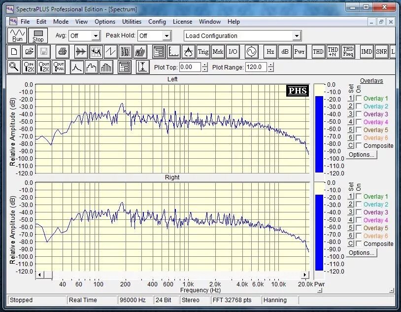Click the frequency scrollbar right arrow
The height and width of the screenshot is (312, 401).
click(x=305, y=275)
